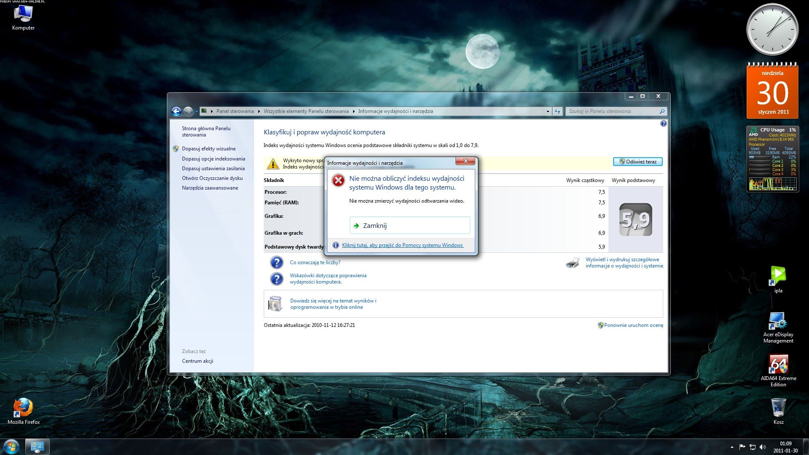Click 'Panel sterowania' breadcrumb

235,111
